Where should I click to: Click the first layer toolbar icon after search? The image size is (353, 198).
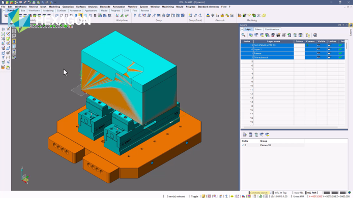click(251, 35)
